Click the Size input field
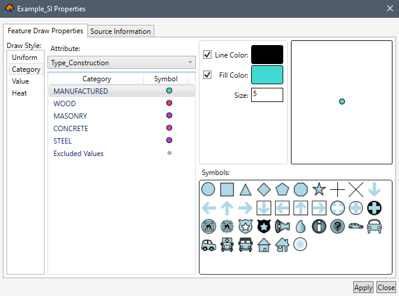 click(267, 95)
